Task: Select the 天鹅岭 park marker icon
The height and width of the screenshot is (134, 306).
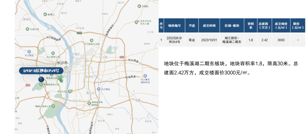Action: coord(139,6)
